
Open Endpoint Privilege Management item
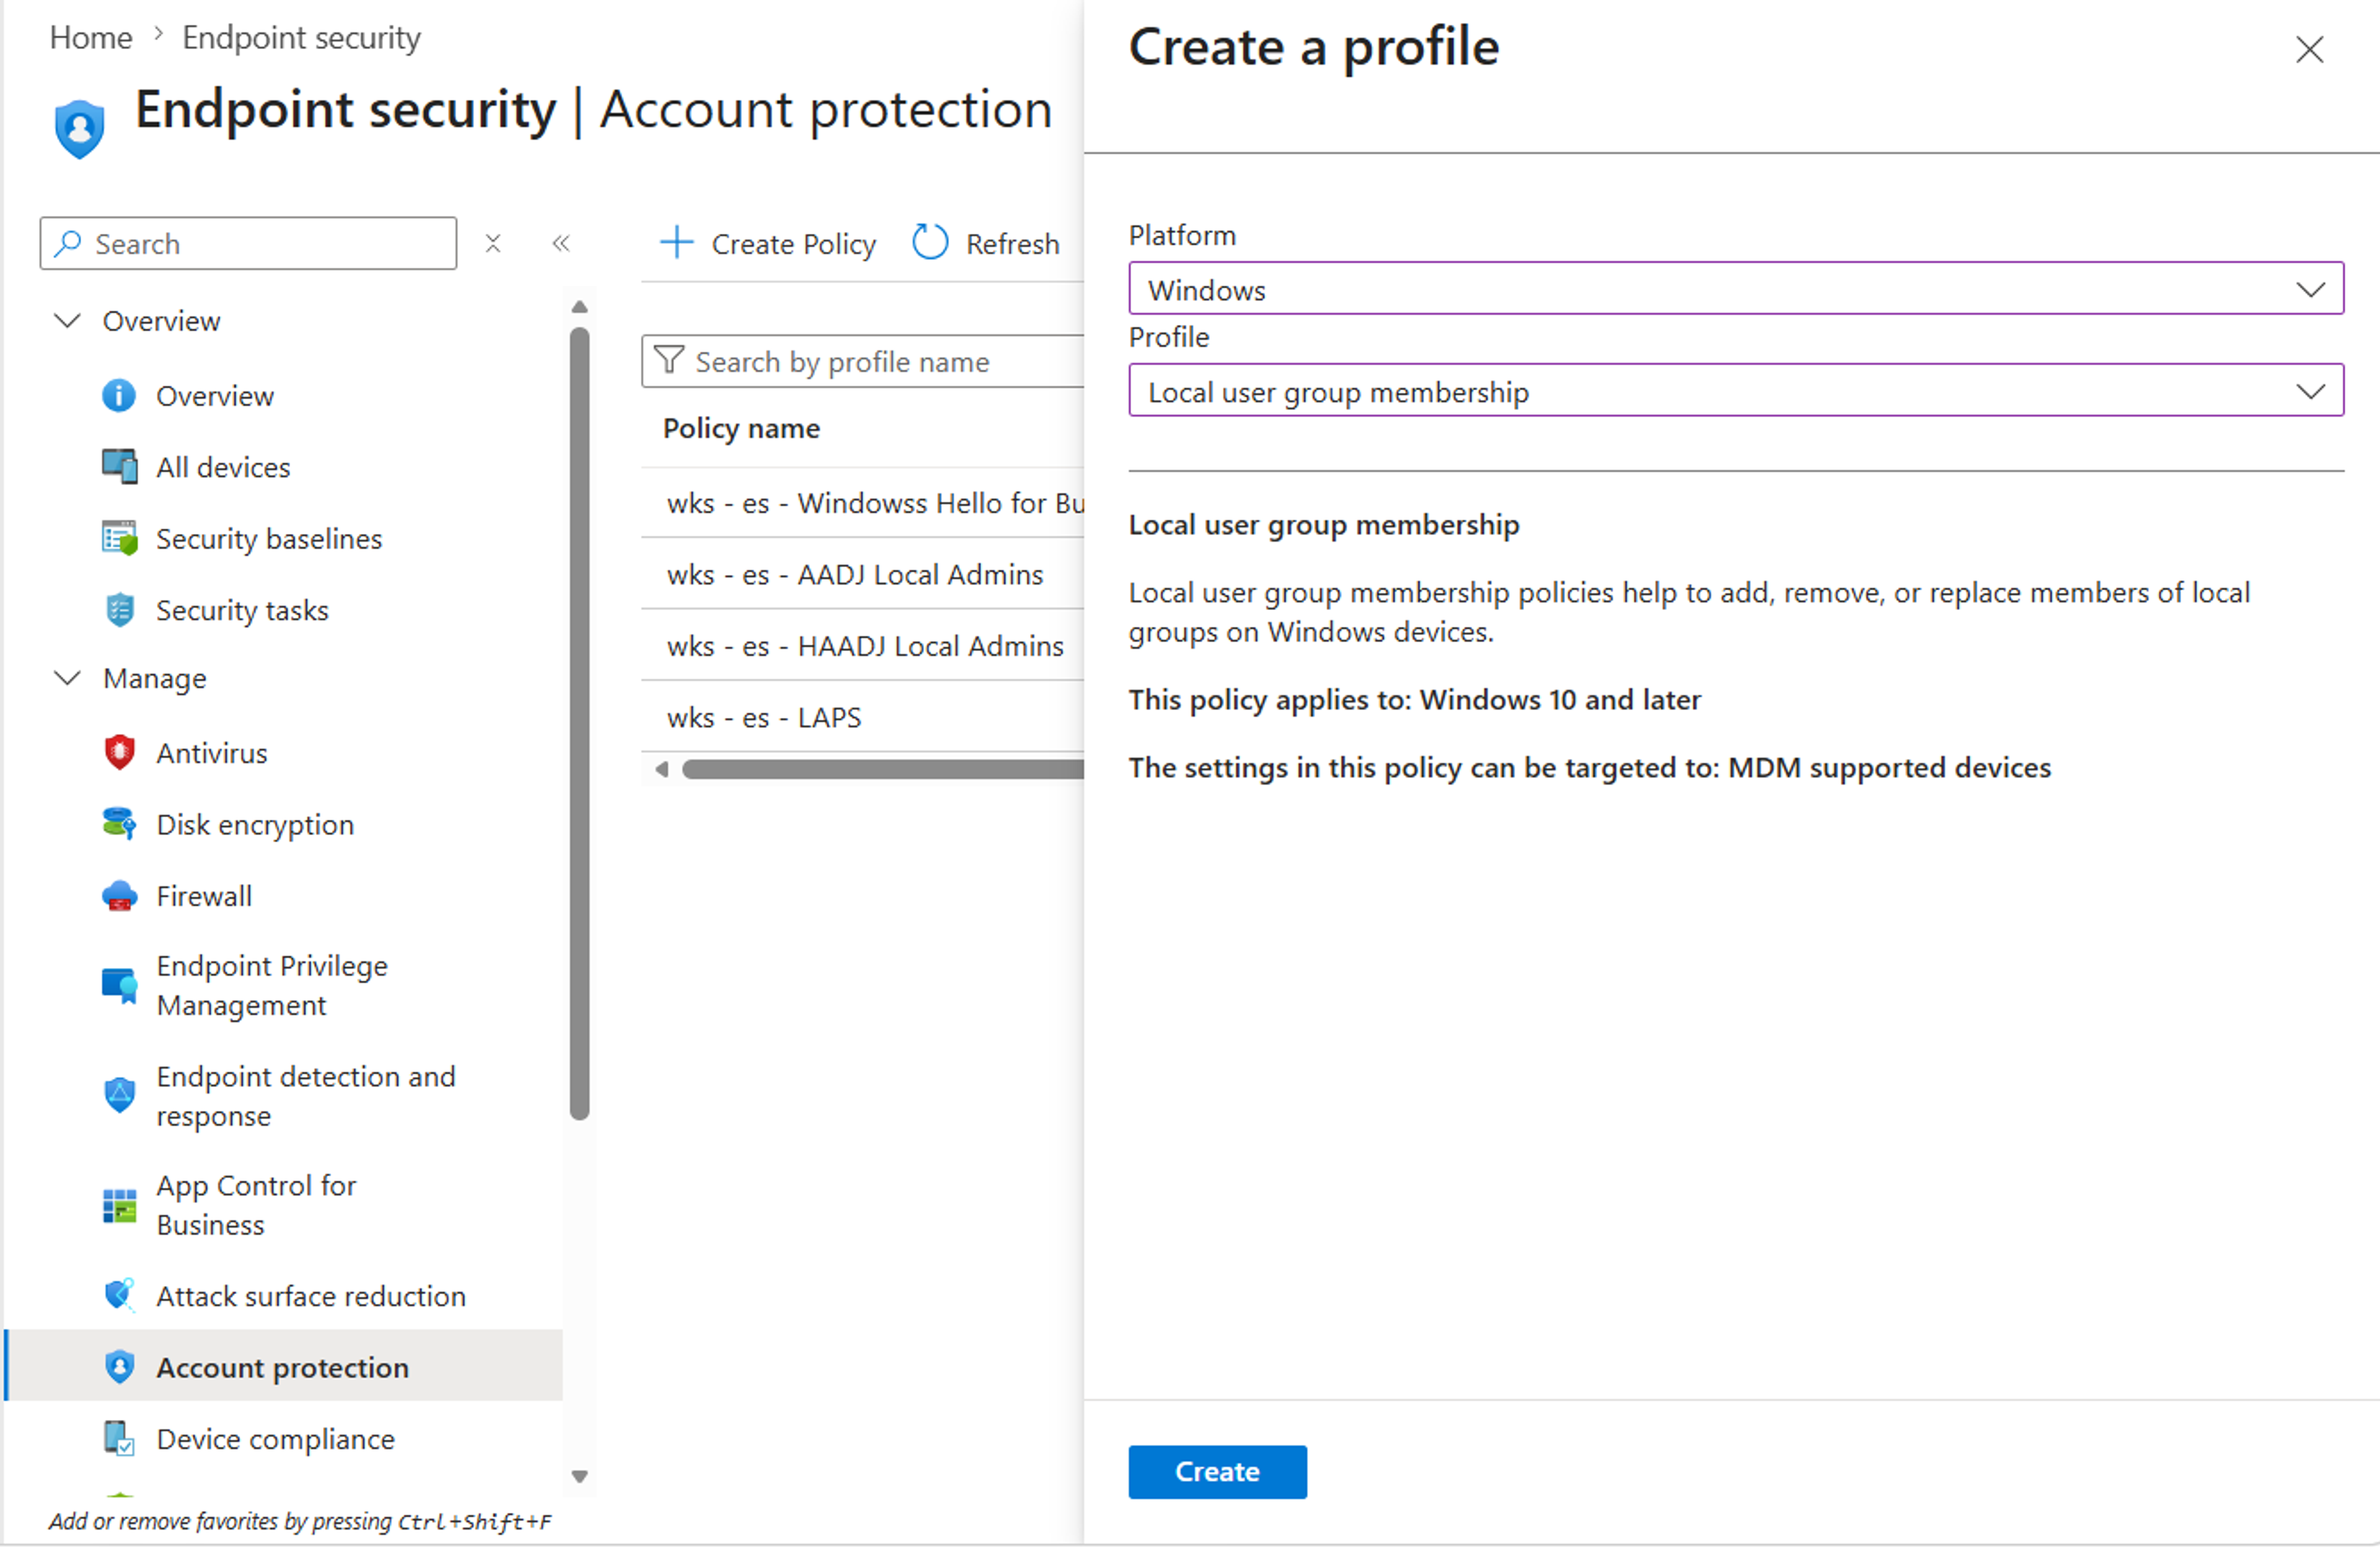(x=272, y=985)
